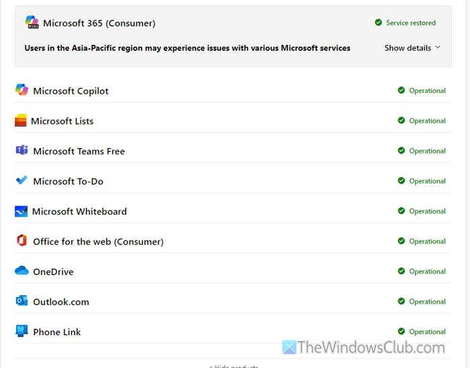Click the OneDrive product name
Image resolution: width=470 pixels, height=368 pixels.
pyautogui.click(x=53, y=271)
